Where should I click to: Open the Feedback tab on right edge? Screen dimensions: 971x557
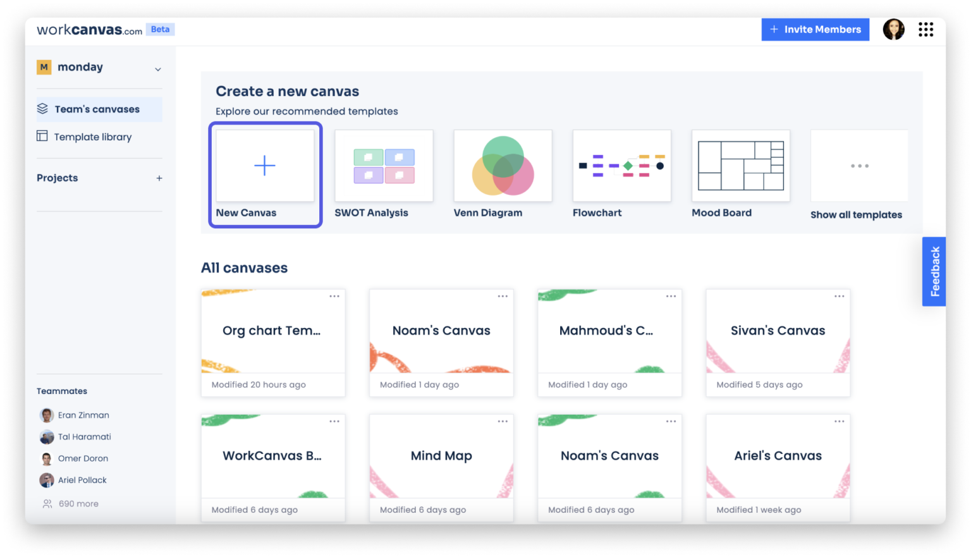click(x=934, y=271)
